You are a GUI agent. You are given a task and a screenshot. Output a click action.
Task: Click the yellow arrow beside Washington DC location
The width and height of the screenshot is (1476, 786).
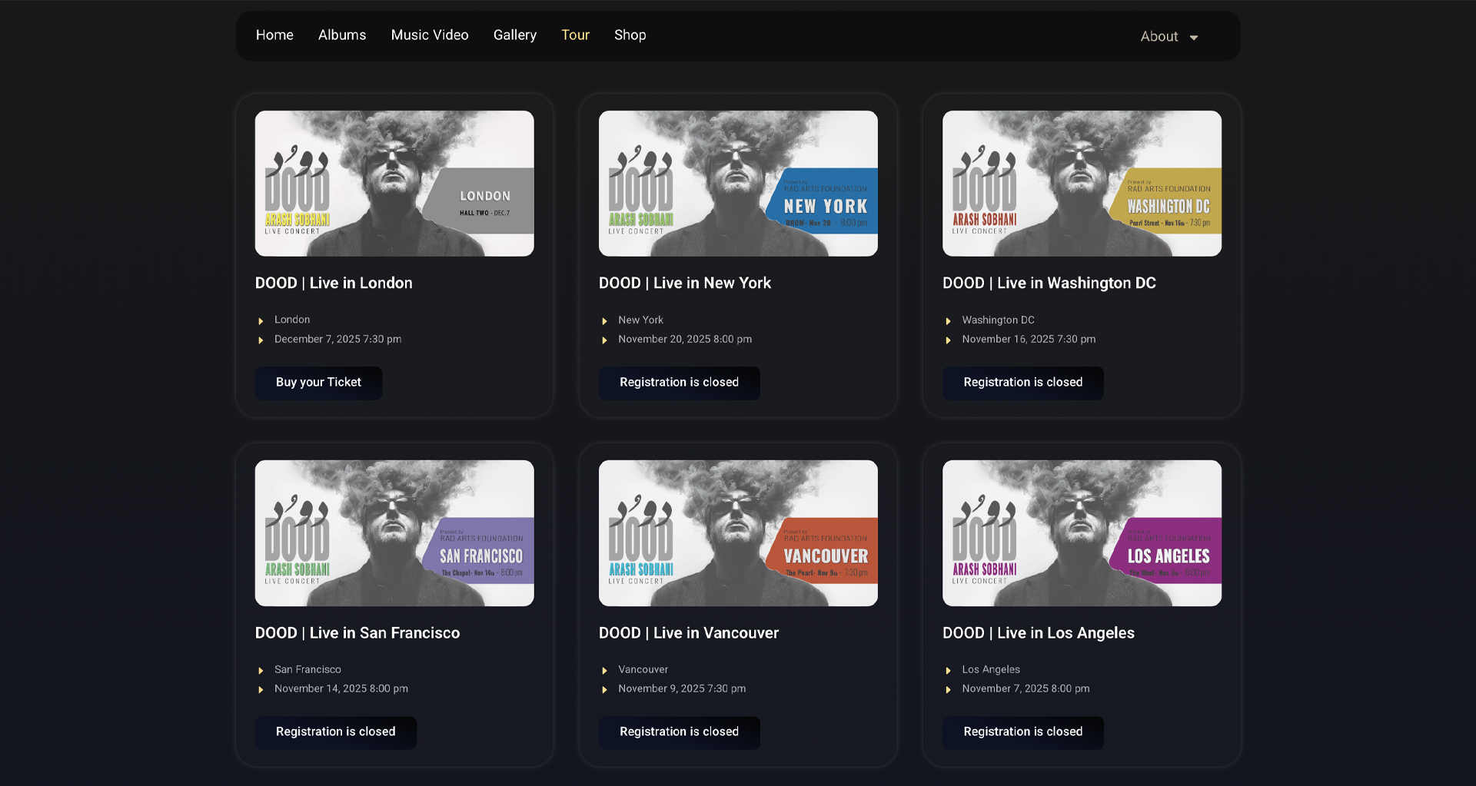[948, 321]
